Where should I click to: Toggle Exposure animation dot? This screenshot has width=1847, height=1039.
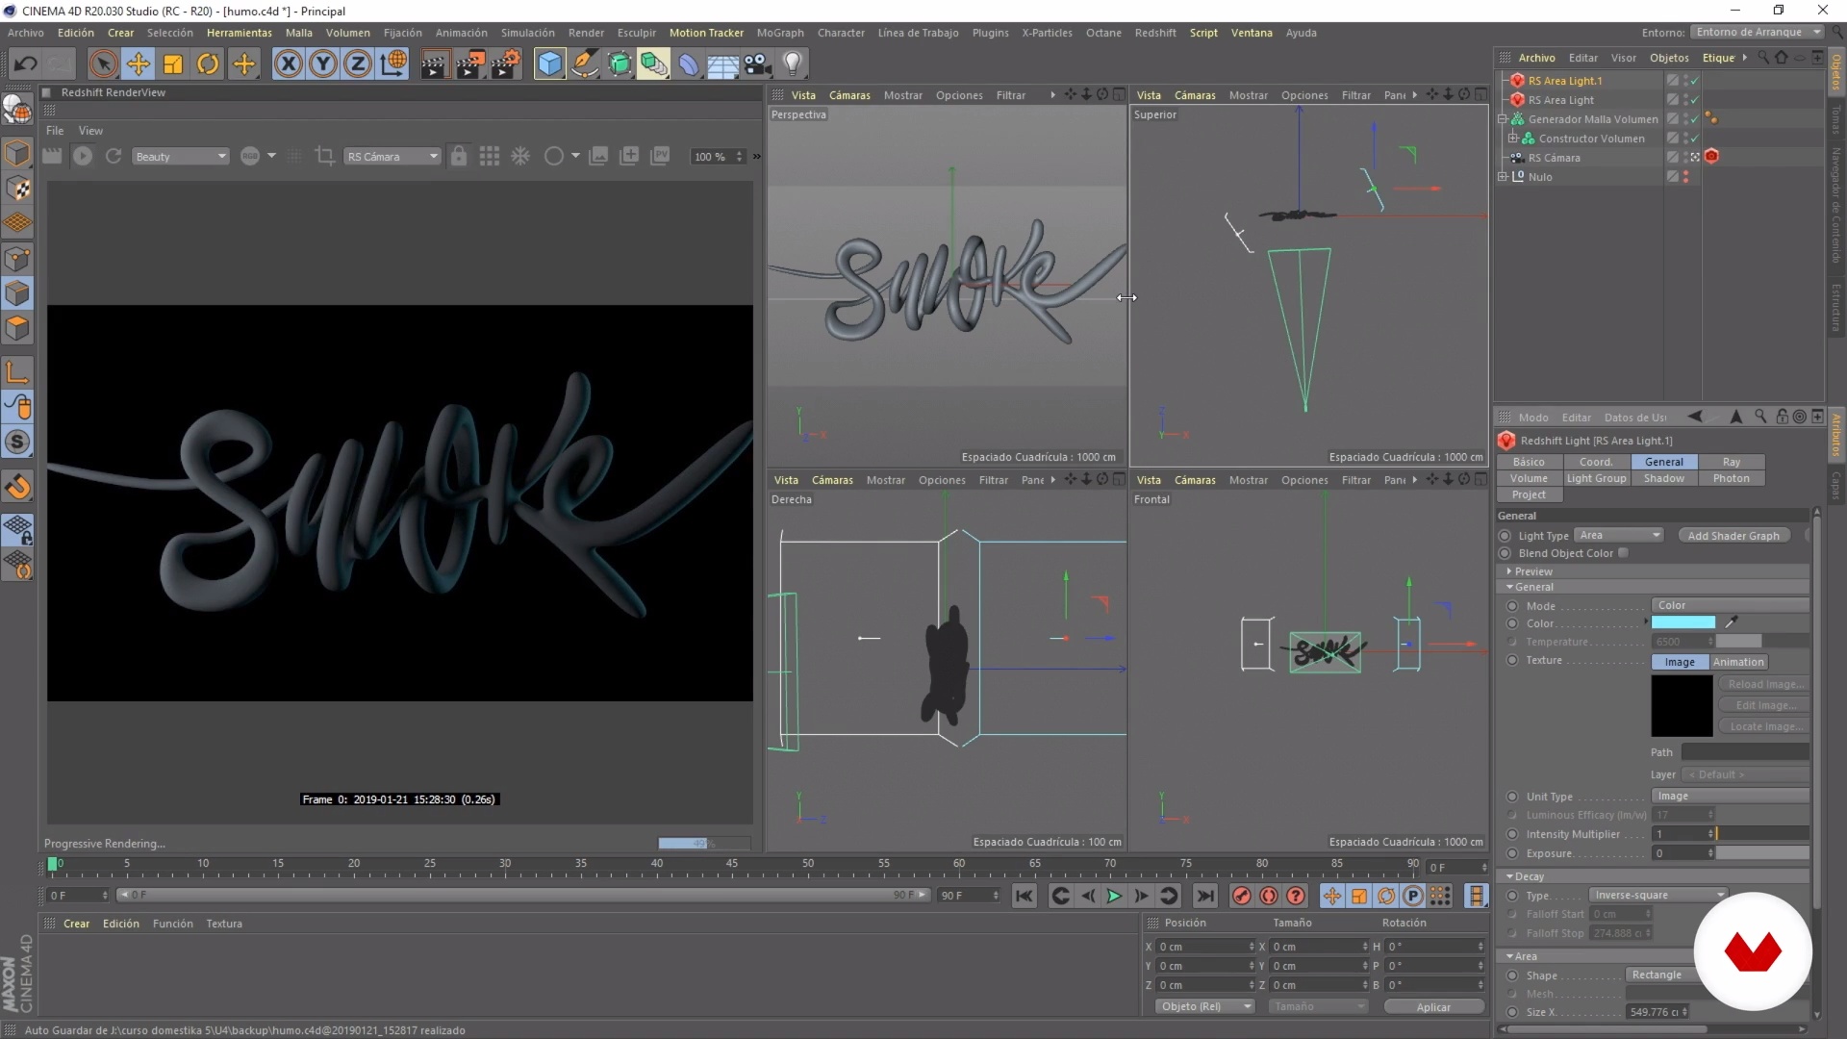[1513, 853]
